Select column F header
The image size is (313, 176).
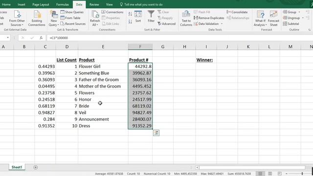coord(140,47)
